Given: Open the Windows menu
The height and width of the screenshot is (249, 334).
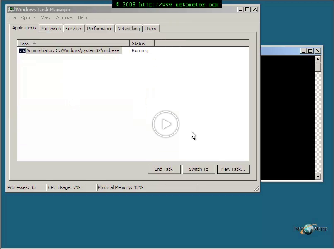Looking at the screenshot, I should 64,17.
